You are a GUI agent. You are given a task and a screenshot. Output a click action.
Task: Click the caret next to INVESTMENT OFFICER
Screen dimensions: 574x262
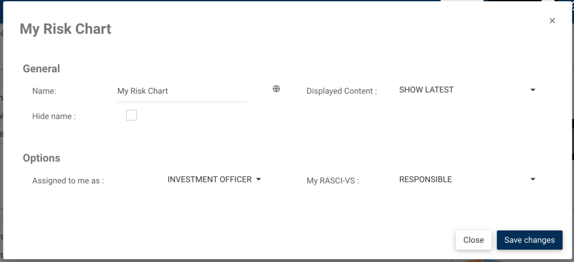pyautogui.click(x=258, y=179)
